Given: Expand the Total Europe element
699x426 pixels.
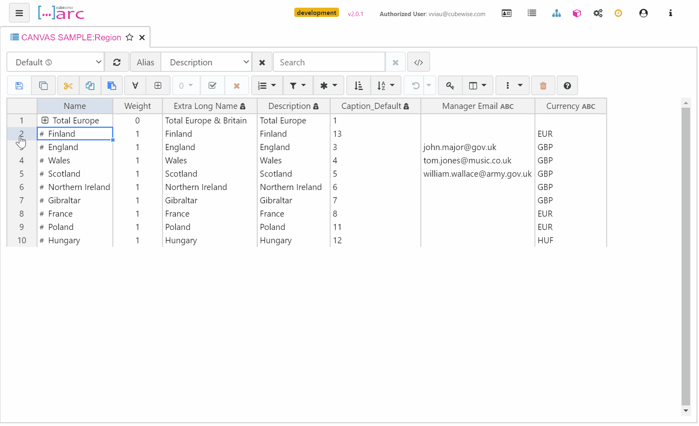Looking at the screenshot, I should (45, 121).
